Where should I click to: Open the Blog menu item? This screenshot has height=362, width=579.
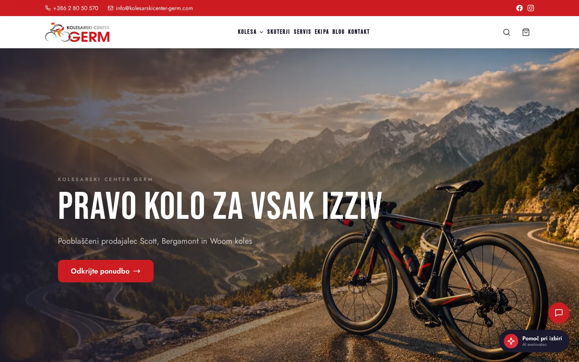pyautogui.click(x=339, y=32)
